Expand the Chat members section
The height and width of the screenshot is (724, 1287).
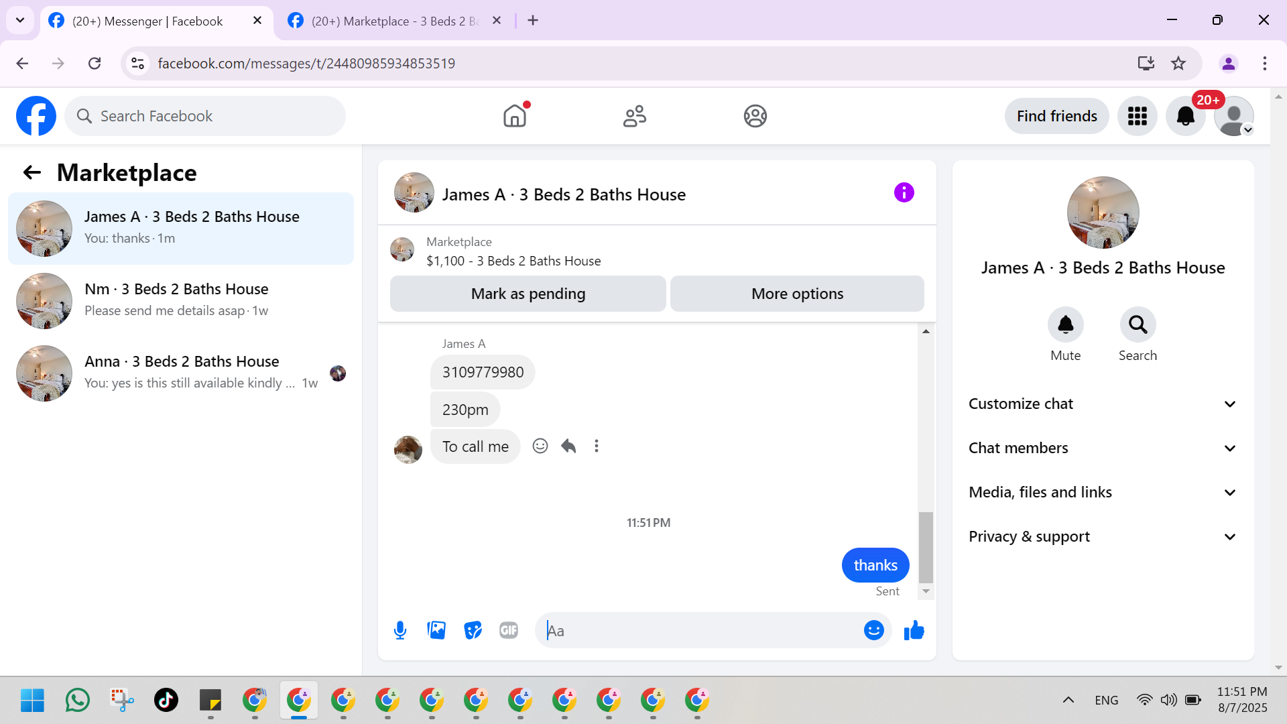point(1103,448)
